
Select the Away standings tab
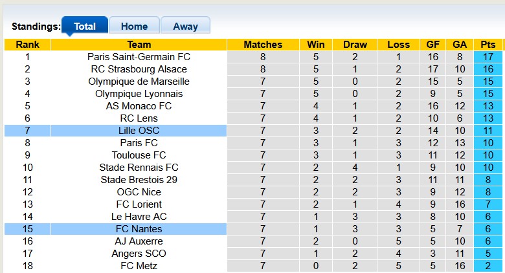tap(185, 27)
